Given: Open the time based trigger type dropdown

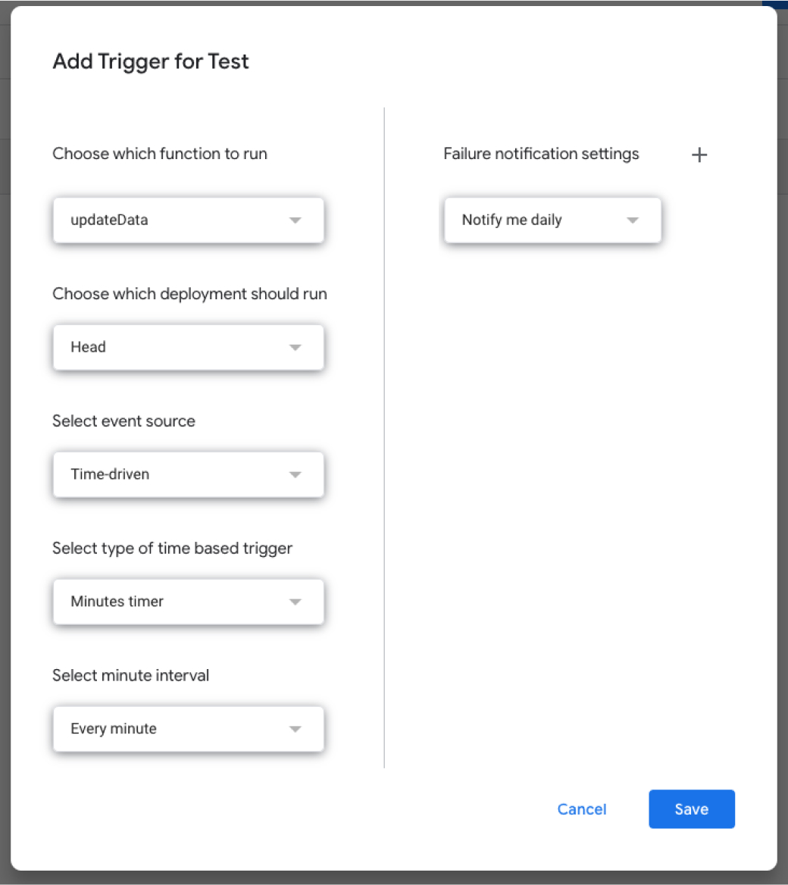Looking at the screenshot, I should [x=188, y=602].
